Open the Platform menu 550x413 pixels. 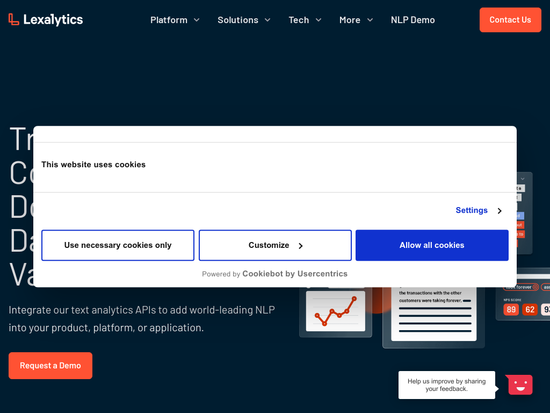169,20
